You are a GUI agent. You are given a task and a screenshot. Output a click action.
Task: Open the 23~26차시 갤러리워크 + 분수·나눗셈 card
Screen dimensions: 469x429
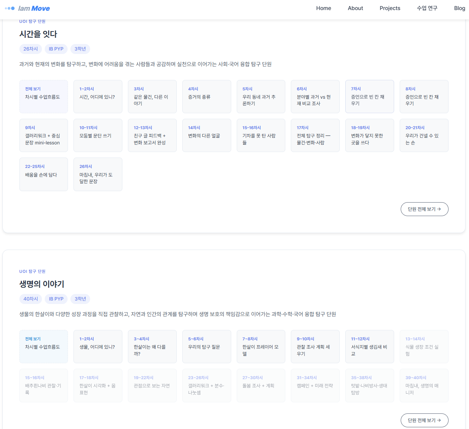[x=207, y=385]
